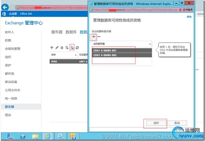Image resolution: width=205 pixels, height=141 pixels.
Task: Select the DAG row in main list
Action: (69, 61)
